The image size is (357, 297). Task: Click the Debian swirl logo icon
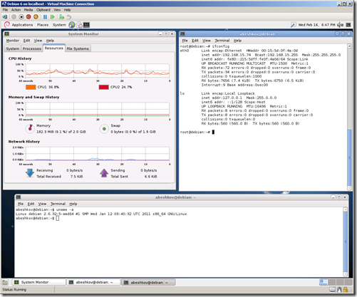pyautogui.click(x=7, y=25)
